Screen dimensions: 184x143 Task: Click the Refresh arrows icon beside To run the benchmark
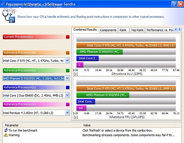point(6,130)
